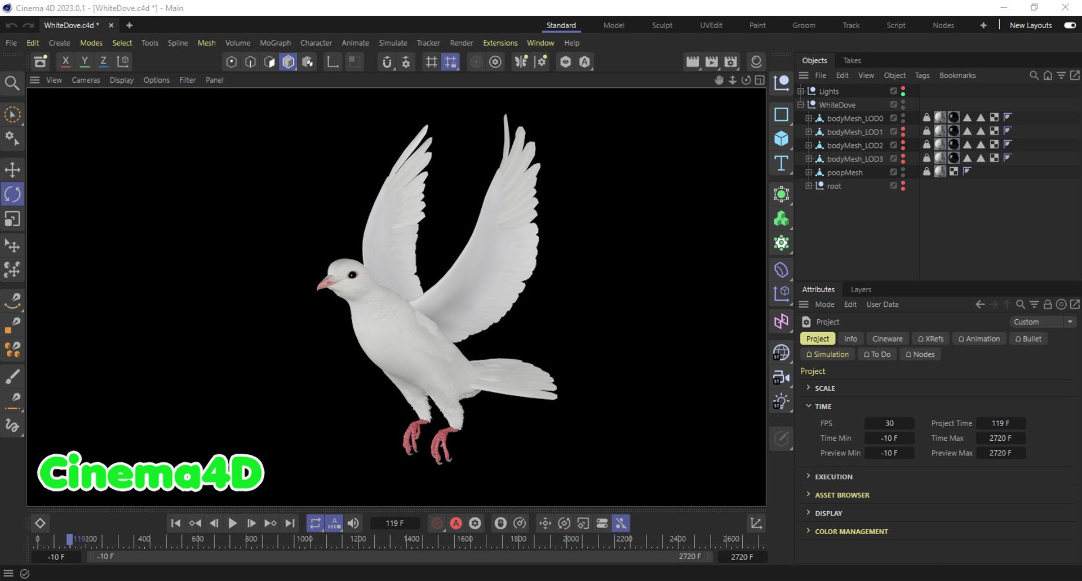Open the MoGraph menu

click(275, 43)
